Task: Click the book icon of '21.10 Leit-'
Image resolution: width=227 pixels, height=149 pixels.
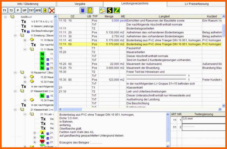Action: tap(32, 114)
